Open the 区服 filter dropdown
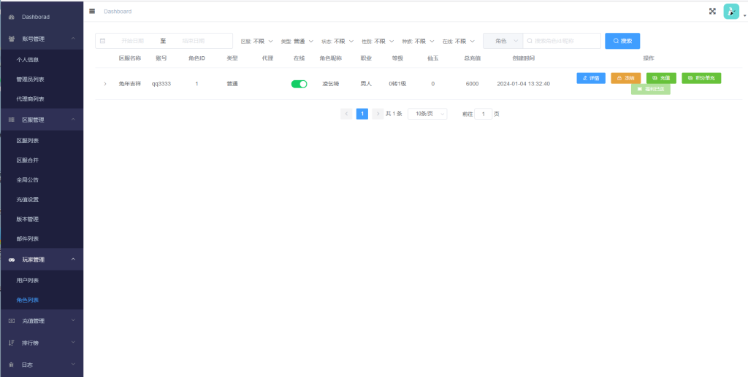The height and width of the screenshot is (377, 748). pyautogui.click(x=263, y=42)
